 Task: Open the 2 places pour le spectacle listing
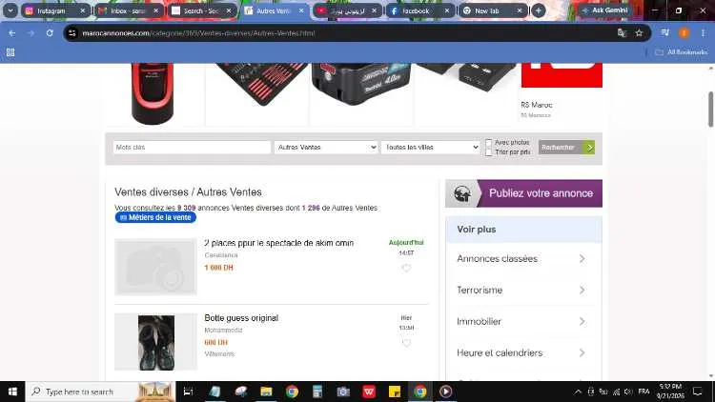point(279,243)
